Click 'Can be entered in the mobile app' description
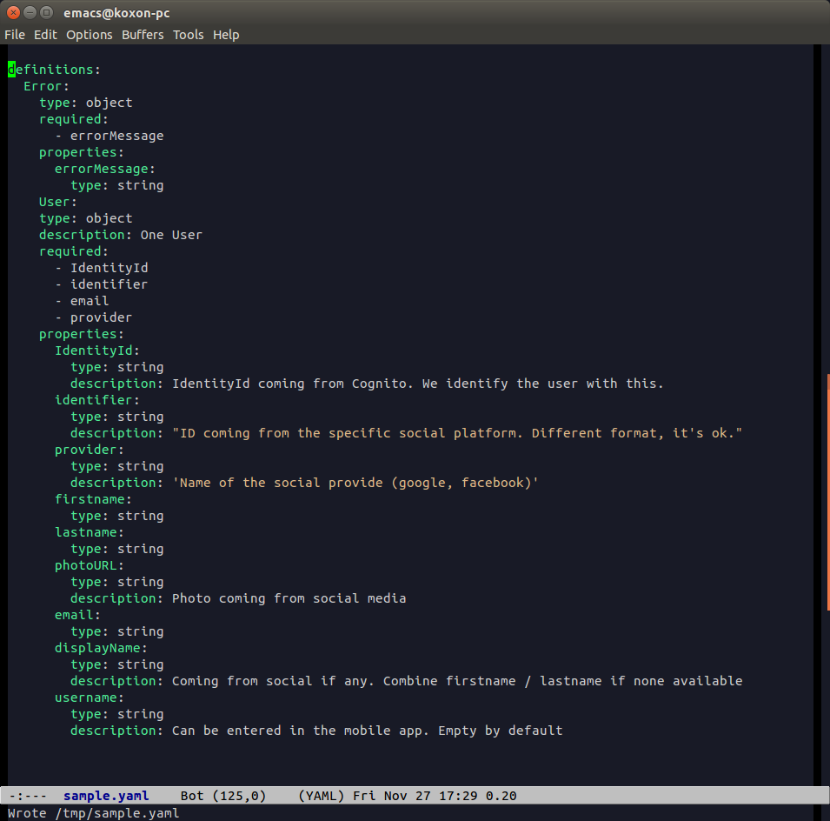This screenshot has height=821, width=830. tap(368, 731)
